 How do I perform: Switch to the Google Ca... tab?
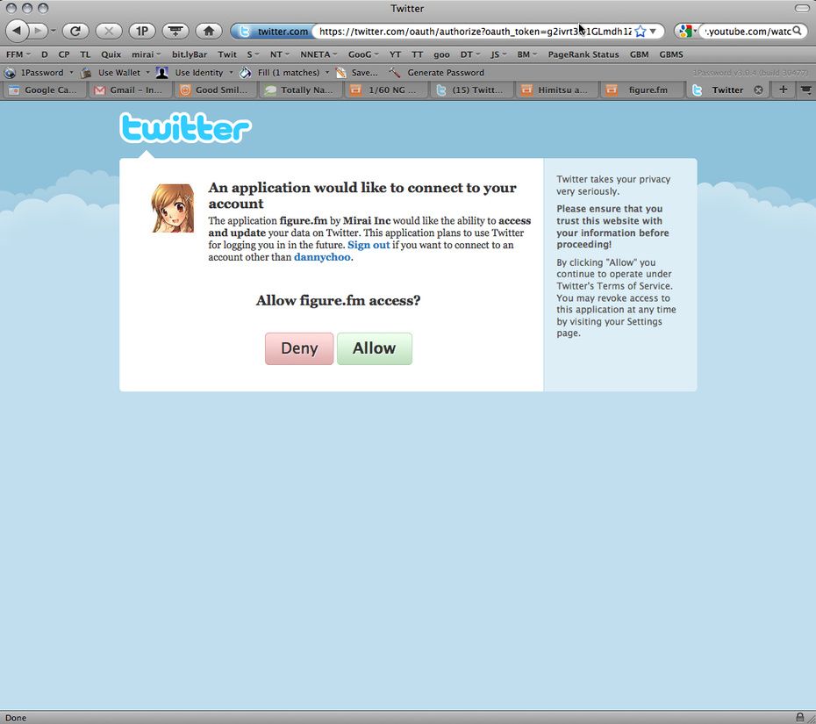(44, 90)
